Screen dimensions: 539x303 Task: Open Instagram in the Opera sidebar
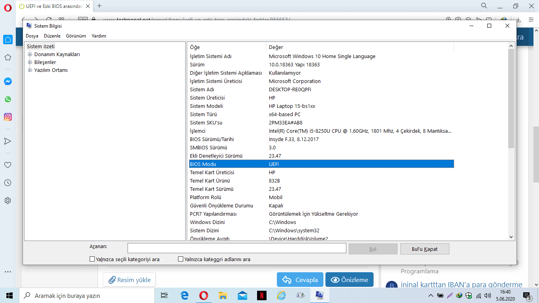point(8,117)
